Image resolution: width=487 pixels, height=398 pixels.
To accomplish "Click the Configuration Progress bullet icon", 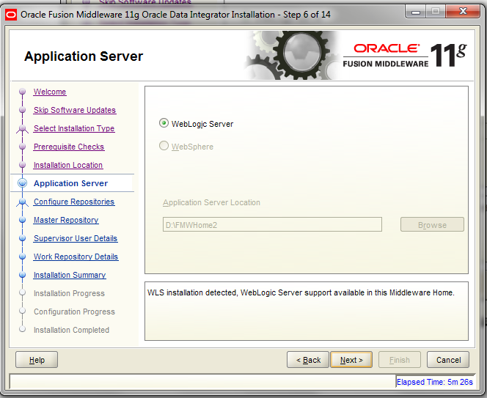I will point(22,311).
